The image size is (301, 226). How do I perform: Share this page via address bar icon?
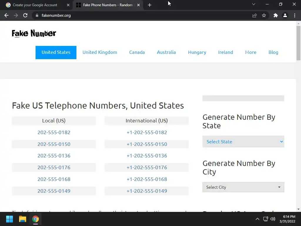click(x=255, y=15)
